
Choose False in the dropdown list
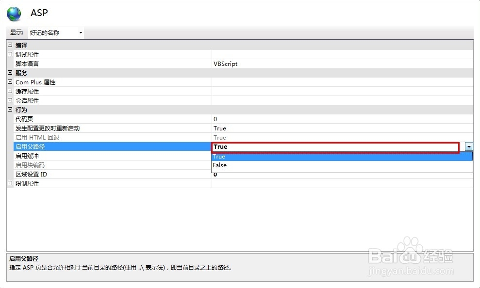(342, 165)
